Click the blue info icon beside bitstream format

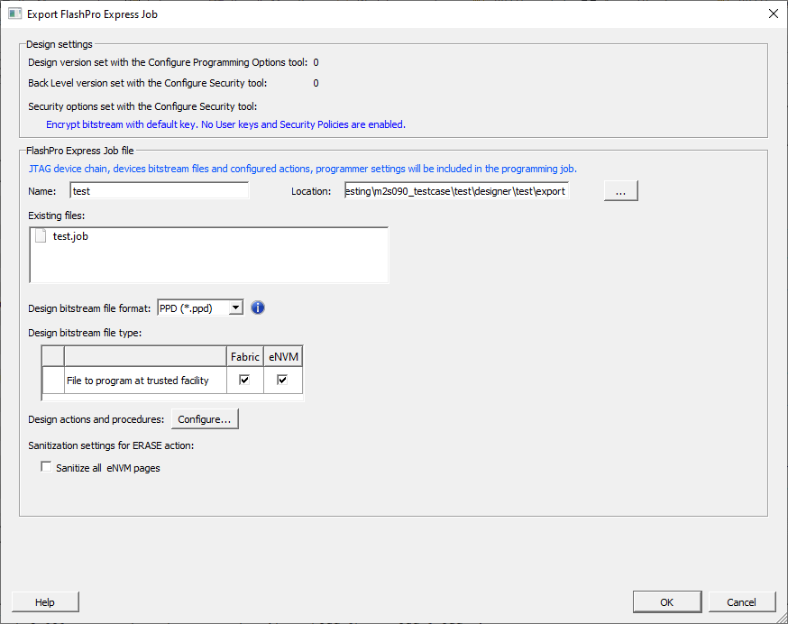point(257,307)
